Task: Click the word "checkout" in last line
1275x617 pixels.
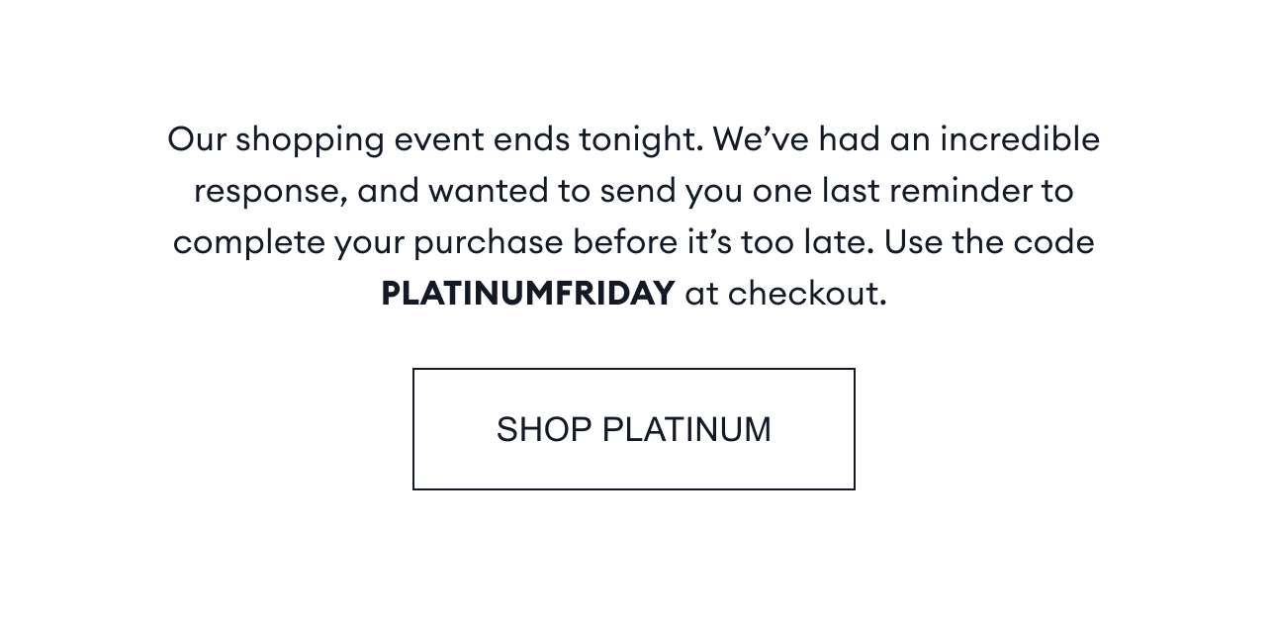Action: point(805,294)
